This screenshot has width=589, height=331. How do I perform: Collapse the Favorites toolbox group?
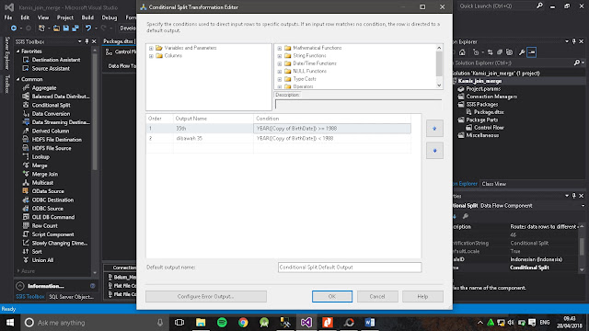(x=18, y=51)
